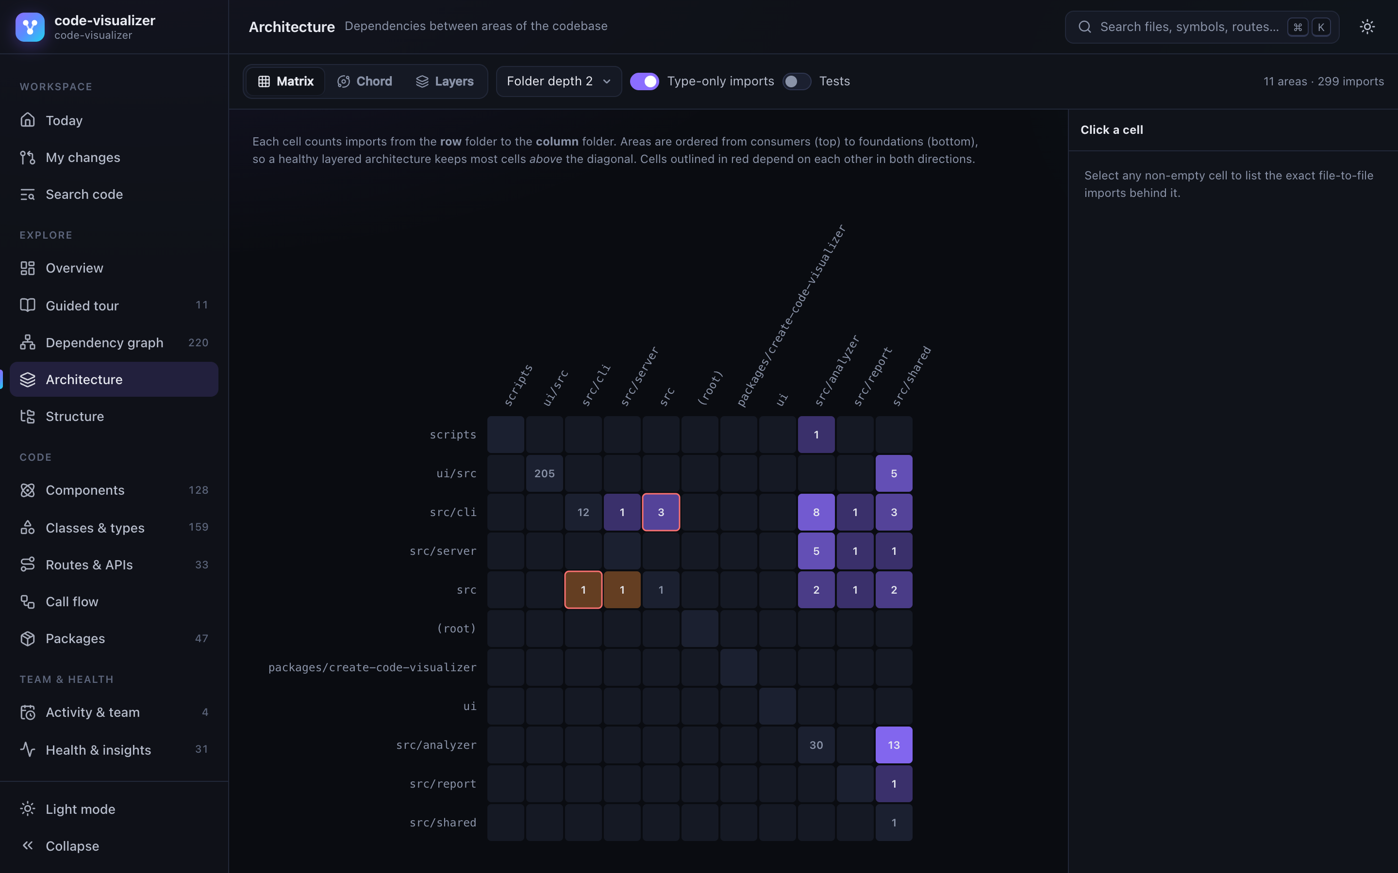Open the Dependency graph icon
Screen dimensions: 1398x873
tap(28, 342)
